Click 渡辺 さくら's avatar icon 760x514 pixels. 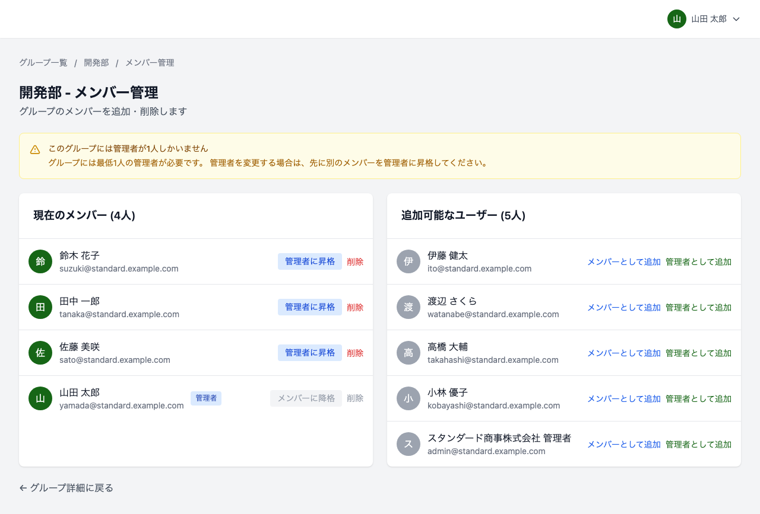(x=408, y=307)
